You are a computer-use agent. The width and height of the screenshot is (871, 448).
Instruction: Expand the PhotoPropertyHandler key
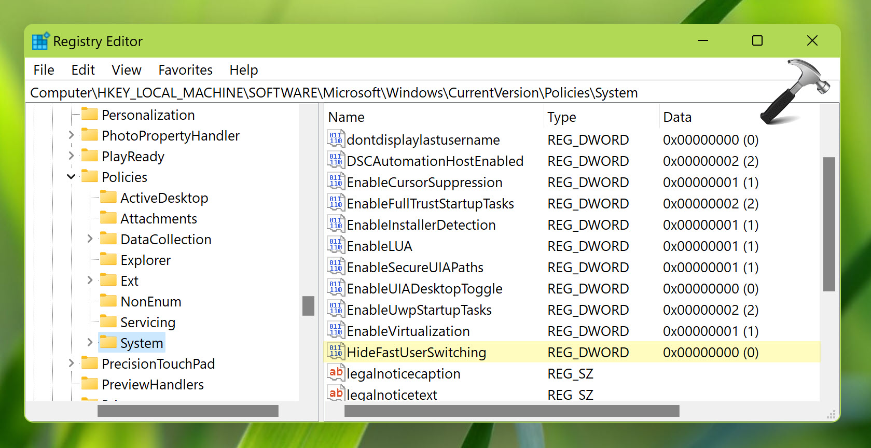(x=71, y=135)
